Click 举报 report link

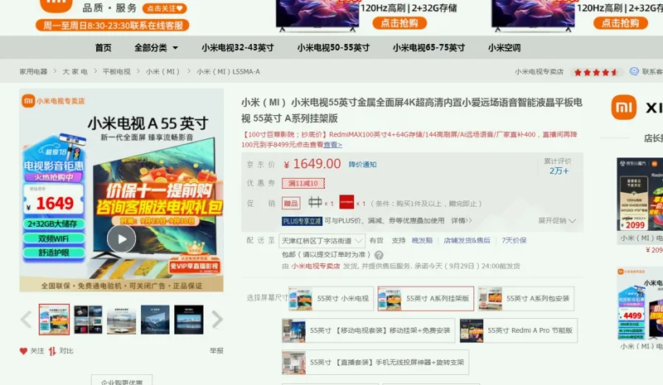pos(216,351)
